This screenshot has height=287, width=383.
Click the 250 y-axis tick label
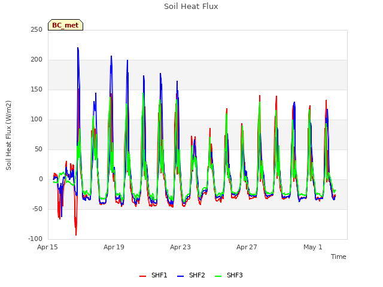click(37, 30)
